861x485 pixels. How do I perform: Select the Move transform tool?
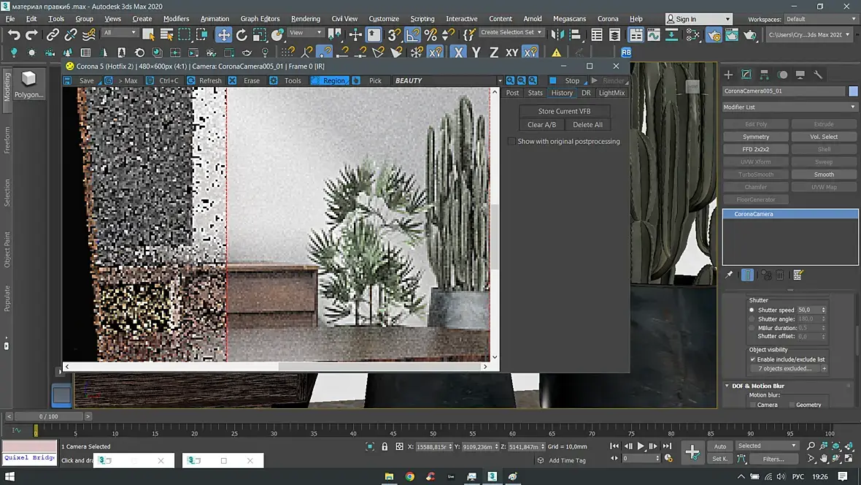223,34
